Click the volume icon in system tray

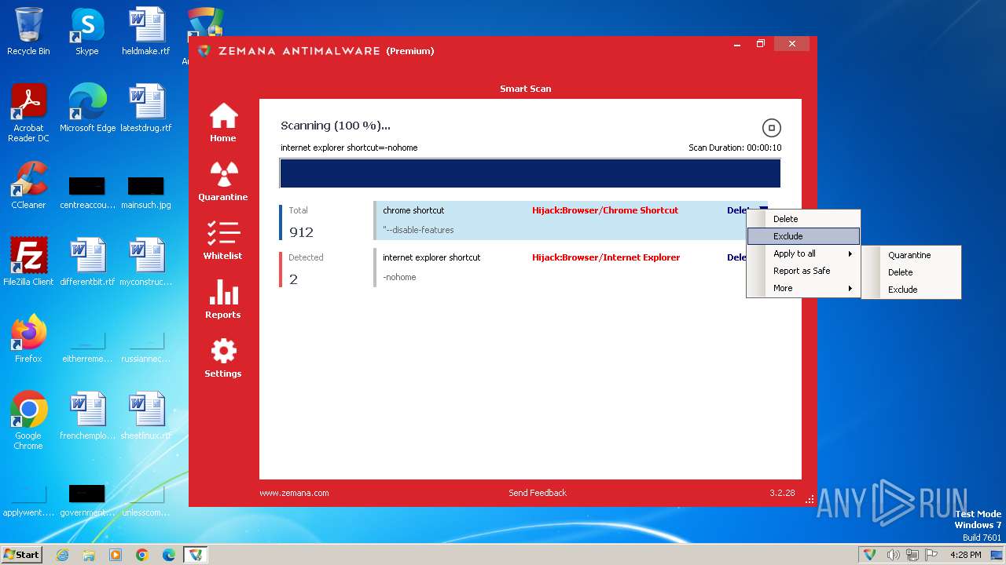tap(893, 555)
